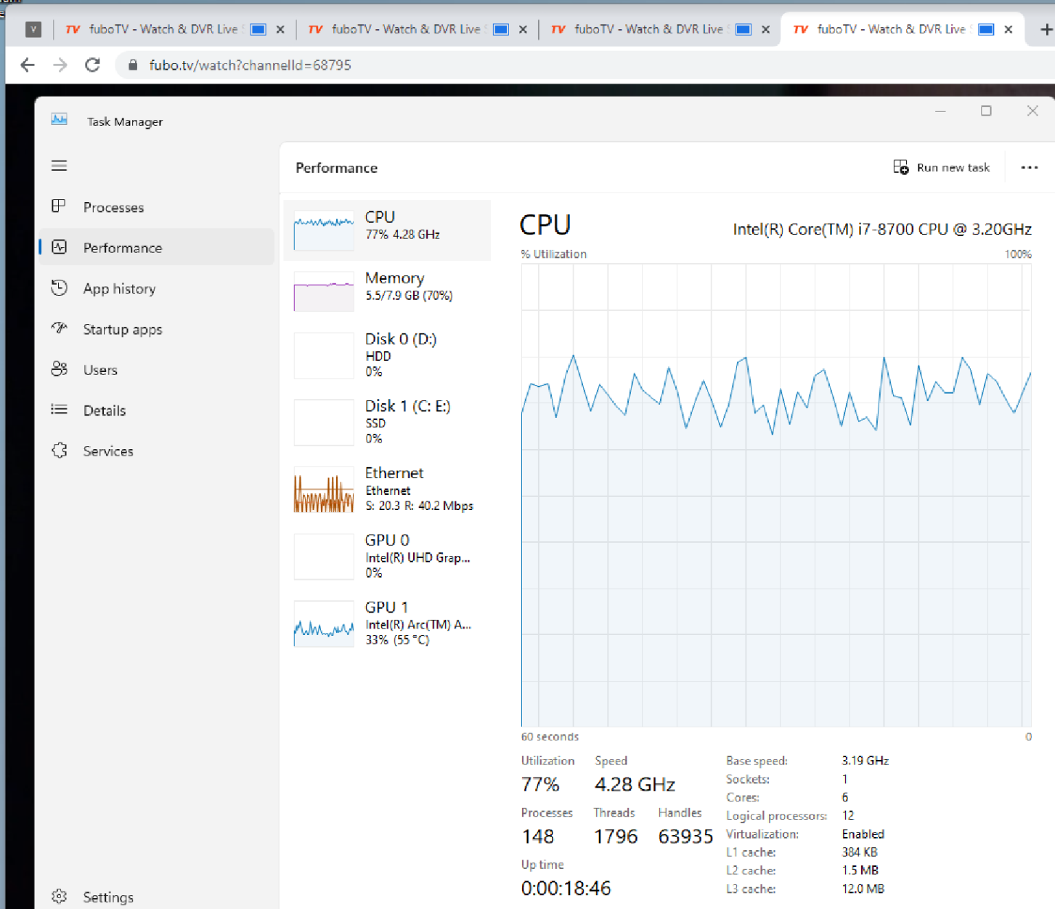View GPU 1 Intel Arc performance
The image size is (1055, 909).
(387, 623)
